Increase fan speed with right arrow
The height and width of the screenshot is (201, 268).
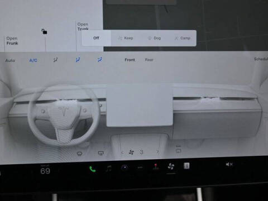click(x=157, y=152)
